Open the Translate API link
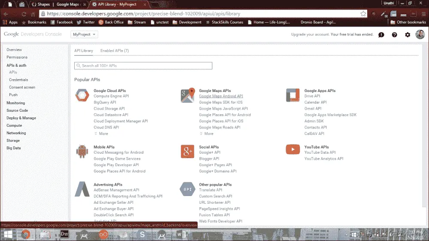This screenshot has height=241, width=429. [x=211, y=190]
